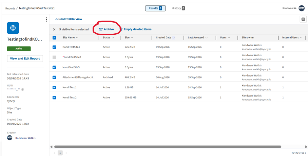Image resolution: width=308 pixels, height=156 pixels.
Task: Click Reset table view
Action: (69, 19)
